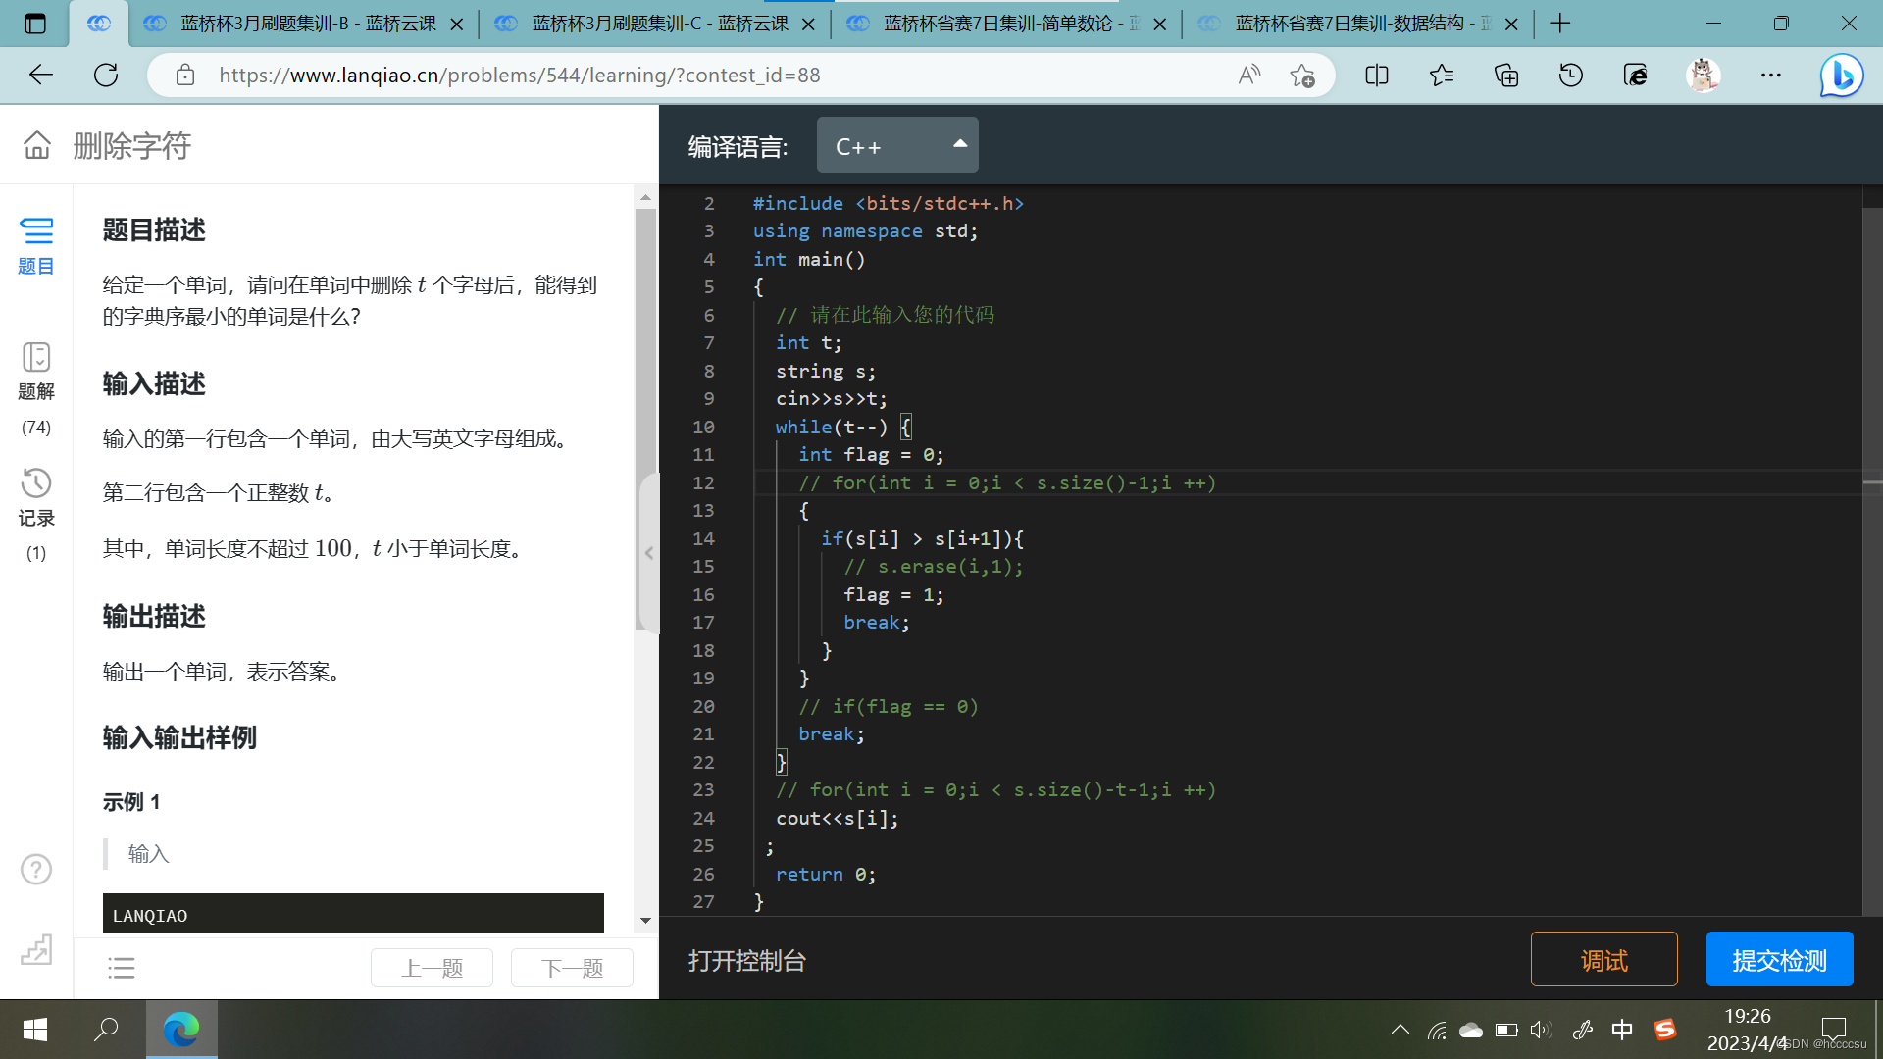Click the browser refresh icon
1883x1059 pixels.
coord(106,76)
